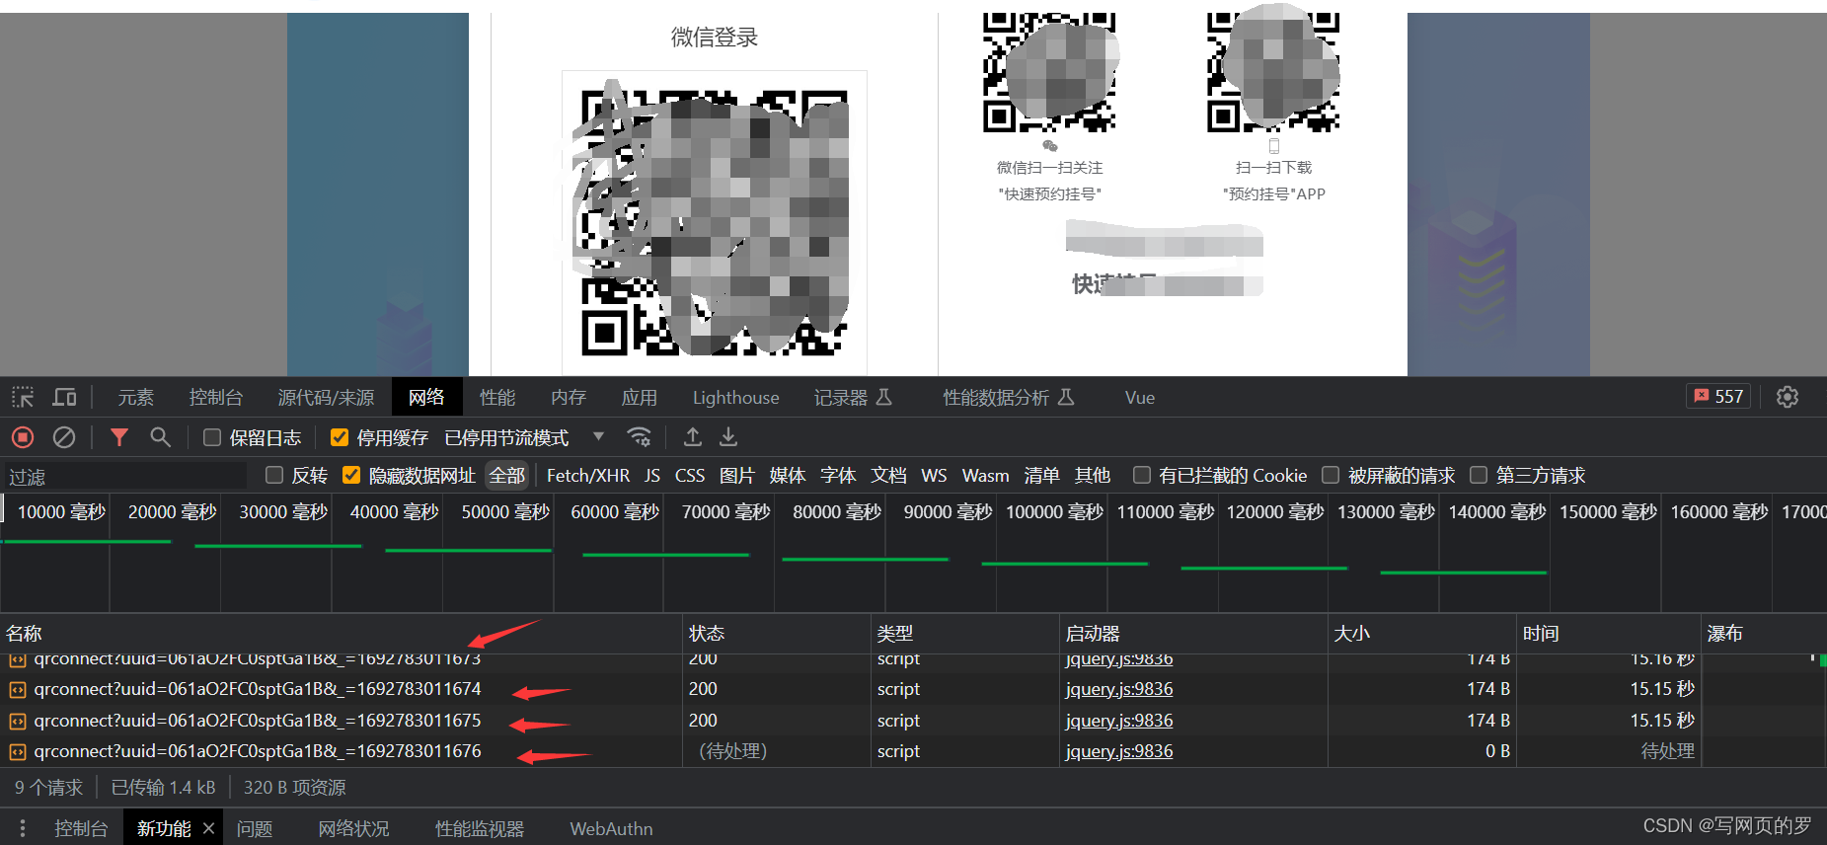The width and height of the screenshot is (1827, 845).
Task: Enable the 反转 checkbox
Action: pyautogui.click(x=274, y=475)
